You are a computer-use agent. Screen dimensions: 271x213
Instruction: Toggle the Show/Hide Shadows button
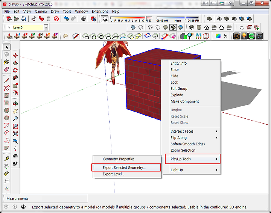coord(105,19)
